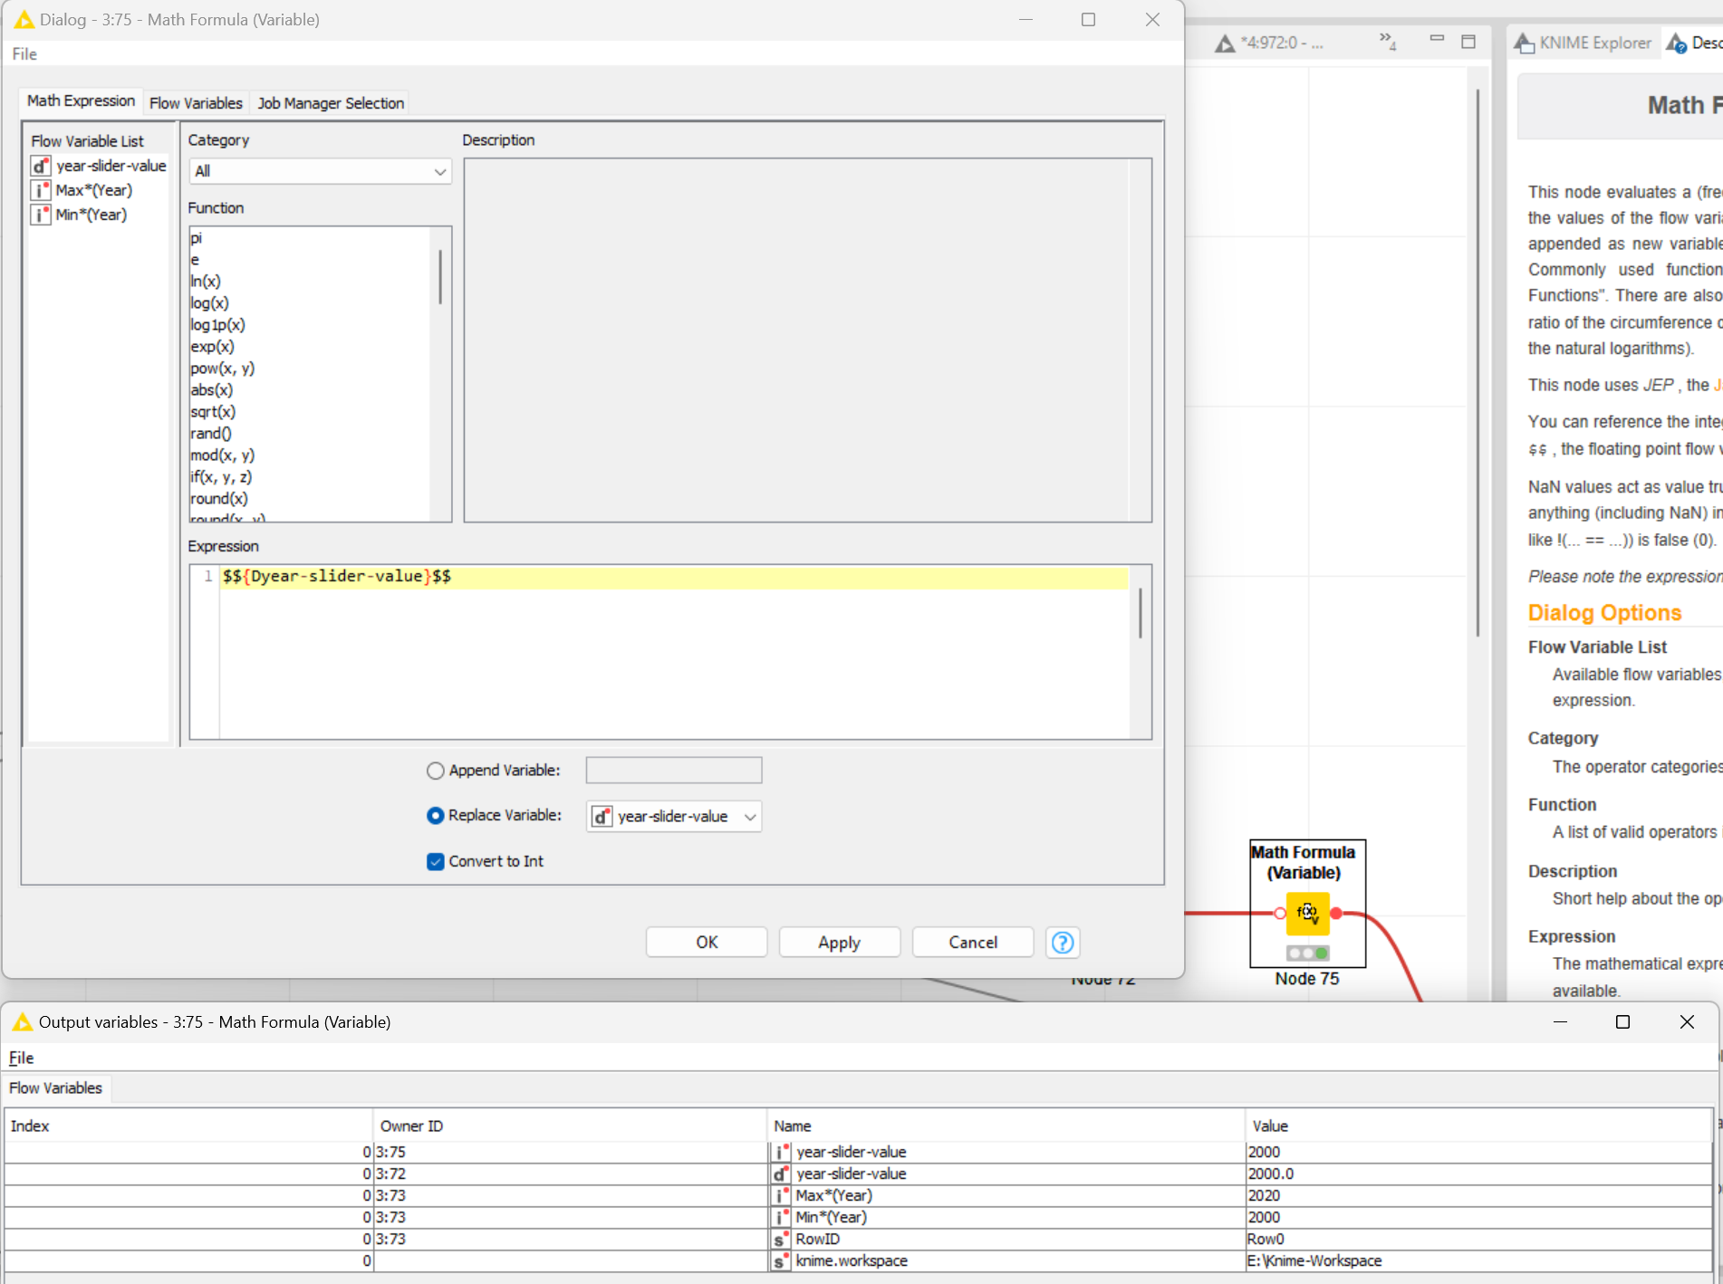Select pow(x, y) in Function list
The width and height of the screenshot is (1723, 1284).
[x=223, y=369]
